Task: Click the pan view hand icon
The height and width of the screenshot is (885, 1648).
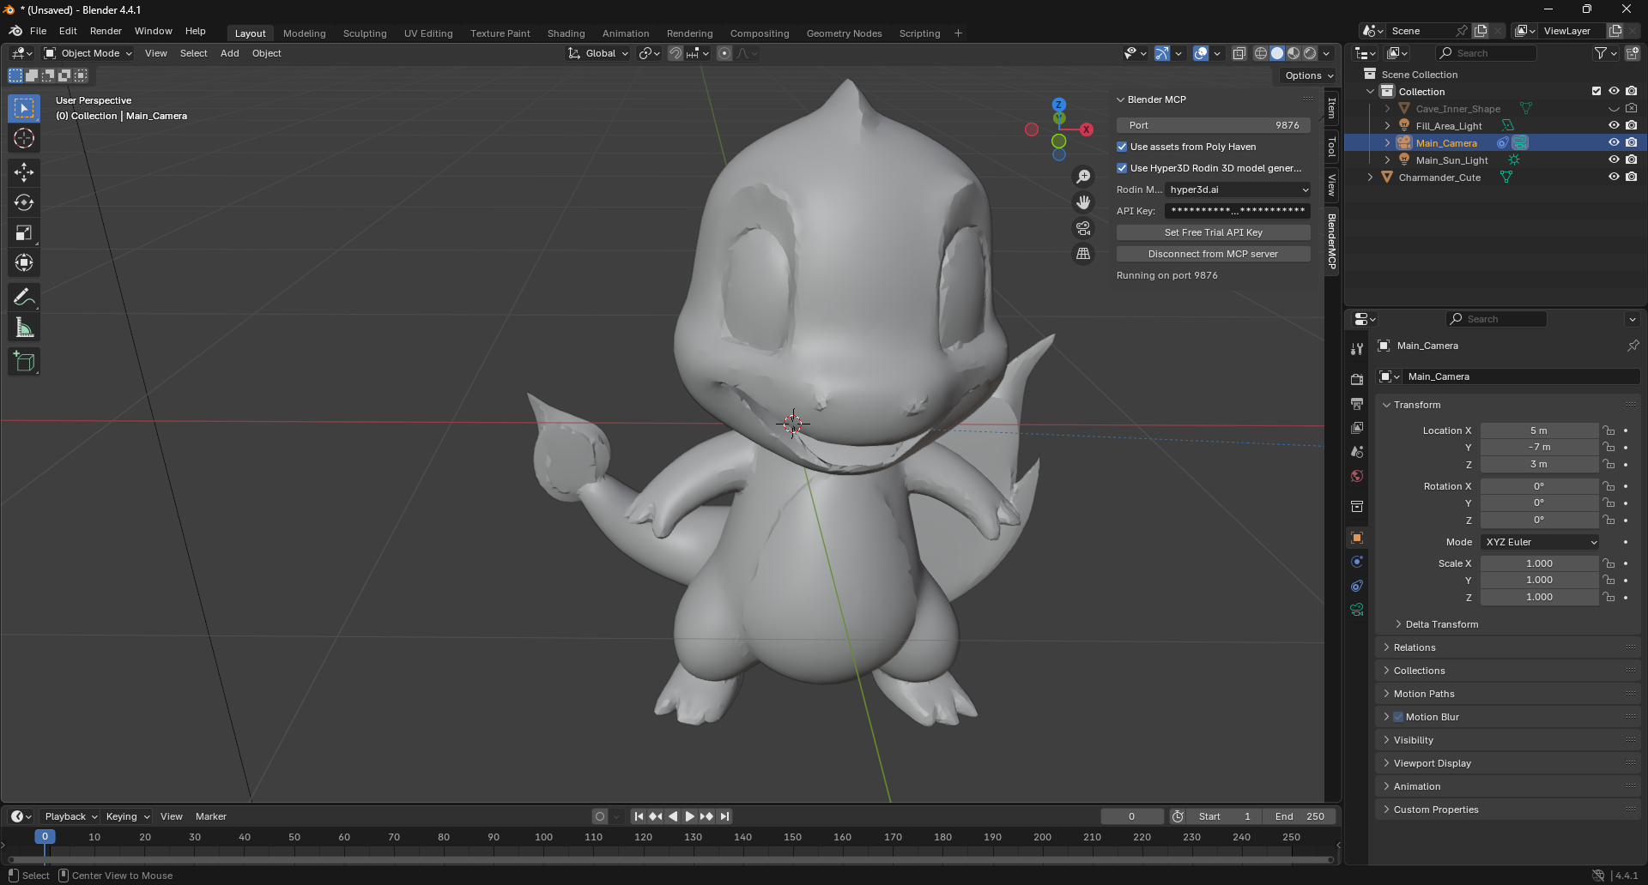Action: coord(1083,202)
